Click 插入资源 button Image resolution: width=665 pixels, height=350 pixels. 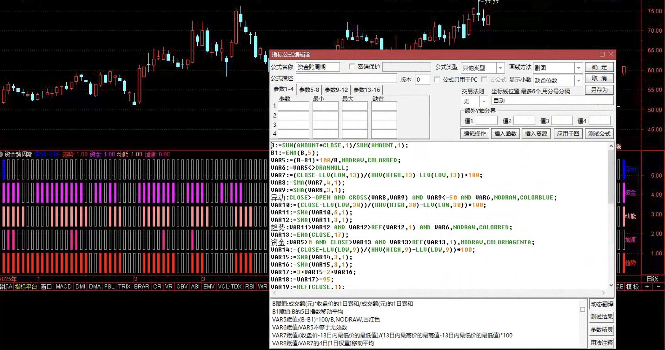coord(536,134)
